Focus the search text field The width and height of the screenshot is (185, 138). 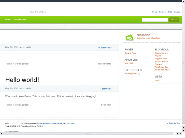pos(155,19)
